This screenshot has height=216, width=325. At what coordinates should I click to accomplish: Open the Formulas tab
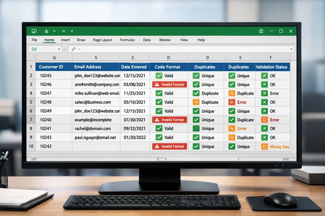click(x=127, y=40)
